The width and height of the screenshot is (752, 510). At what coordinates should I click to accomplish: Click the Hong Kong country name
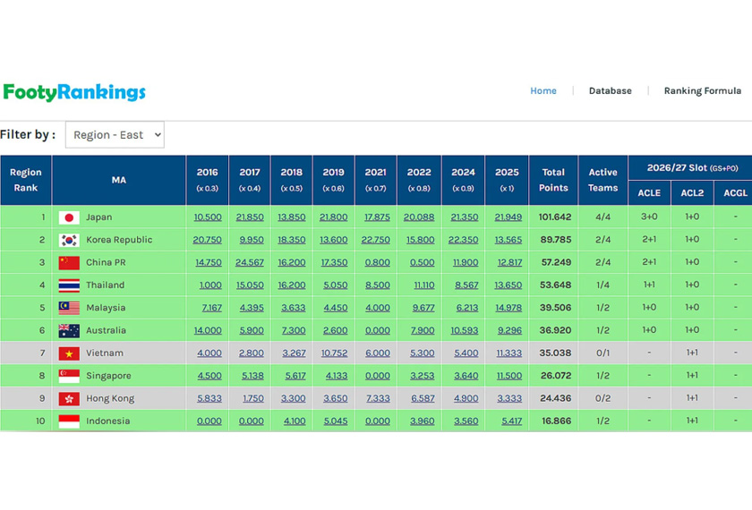point(110,399)
